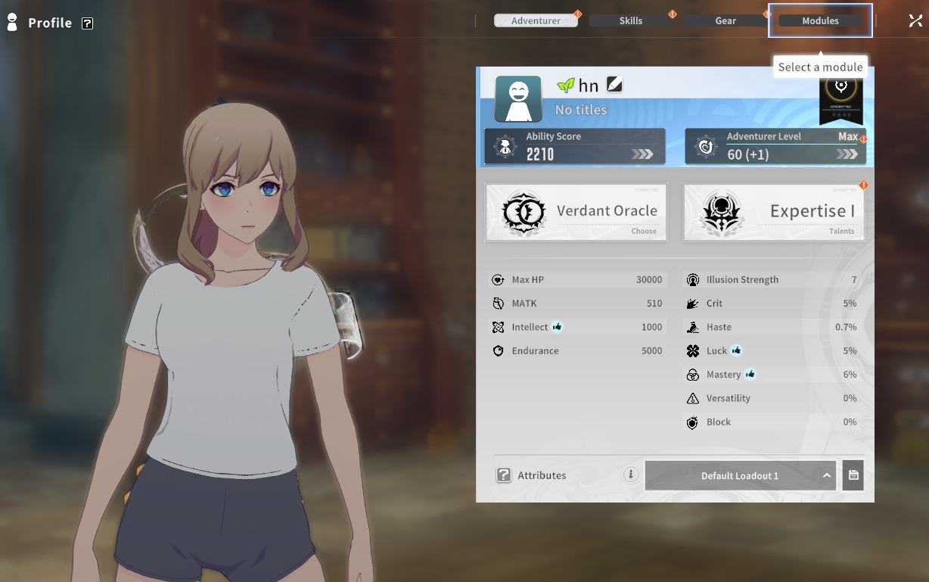Open the Attributes help question mark
Viewport: 929px width, 582px height.
(x=504, y=475)
